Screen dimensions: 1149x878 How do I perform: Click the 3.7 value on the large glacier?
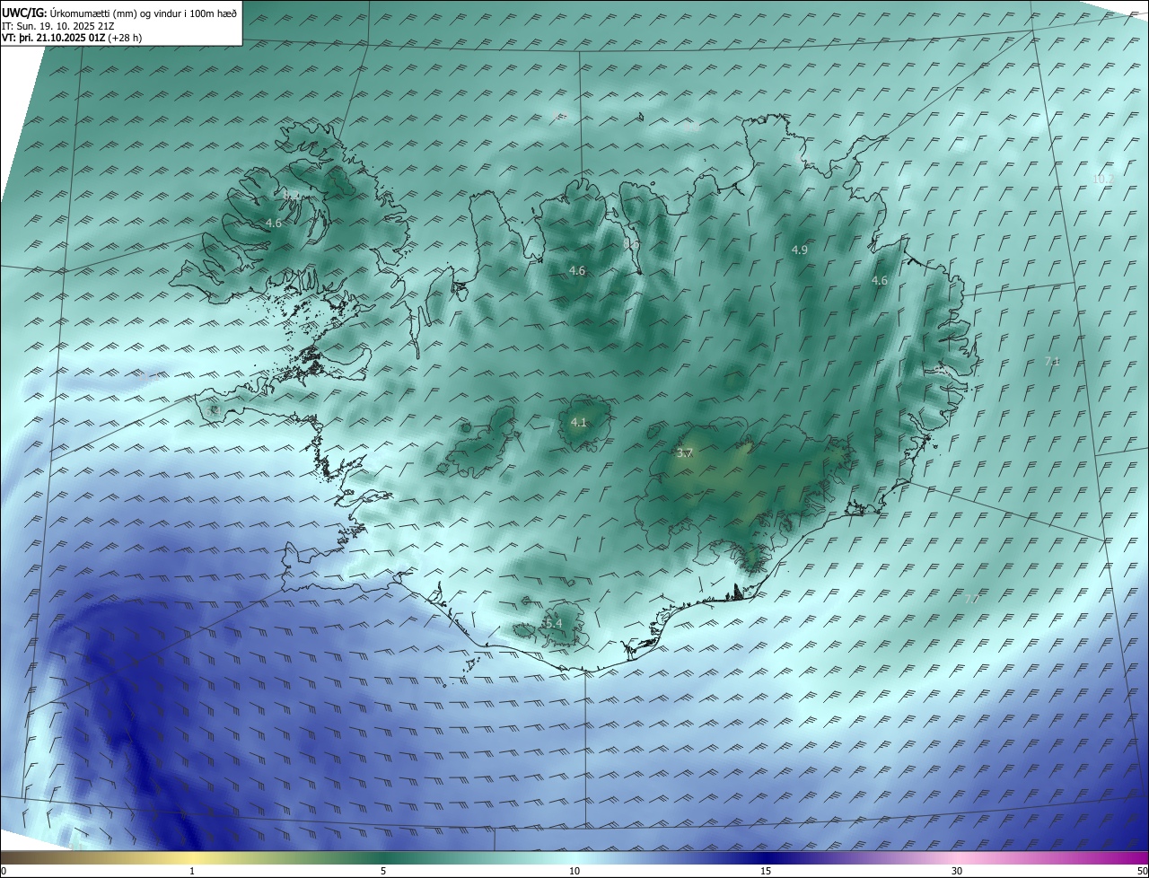684,453
